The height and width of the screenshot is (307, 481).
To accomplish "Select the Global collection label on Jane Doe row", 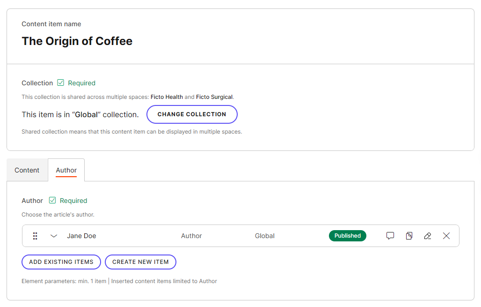I will click(265, 236).
